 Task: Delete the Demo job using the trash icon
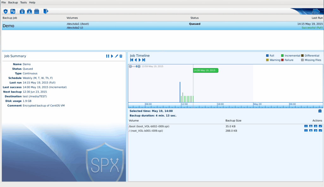click(121, 56)
